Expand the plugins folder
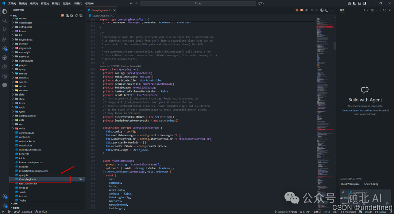This screenshot has width=394, height=214. coord(47,65)
